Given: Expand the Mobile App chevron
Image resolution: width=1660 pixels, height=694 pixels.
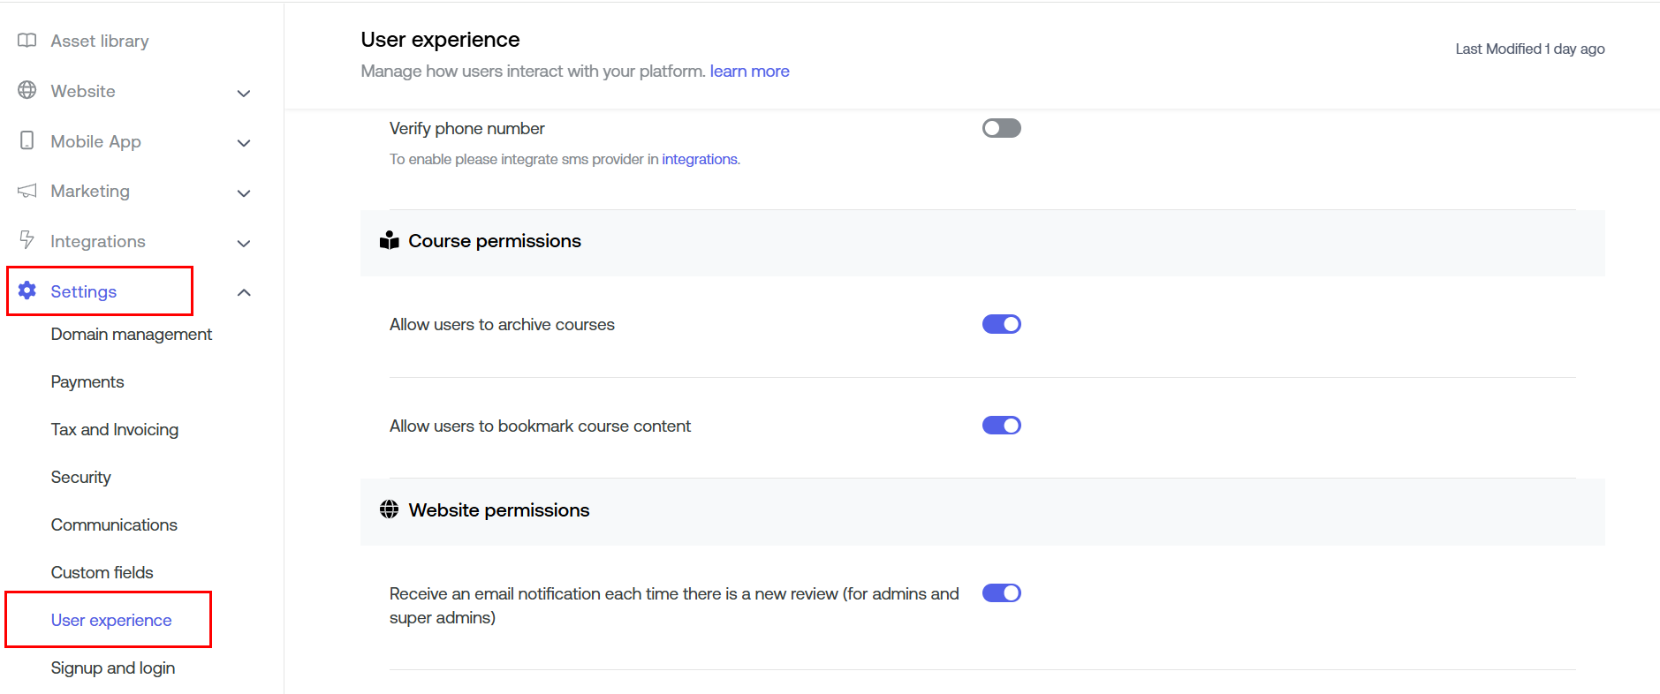Looking at the screenshot, I should click(244, 142).
